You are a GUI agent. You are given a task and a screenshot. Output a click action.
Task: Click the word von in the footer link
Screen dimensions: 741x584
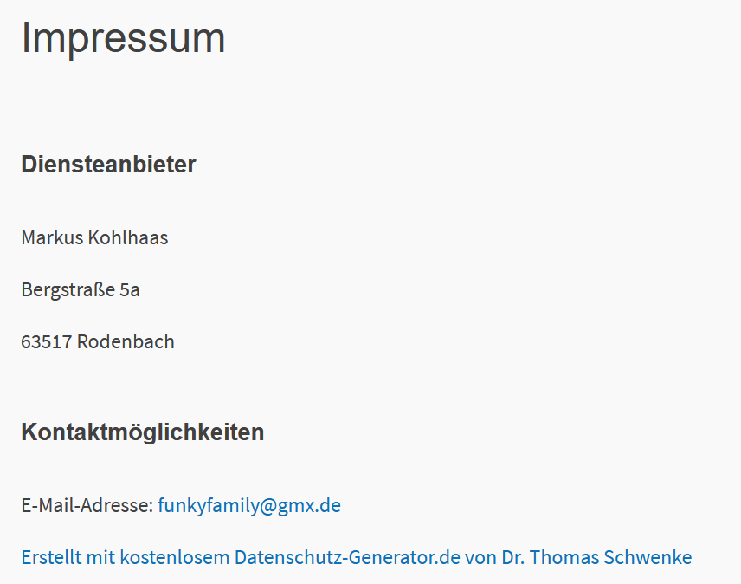tap(481, 557)
